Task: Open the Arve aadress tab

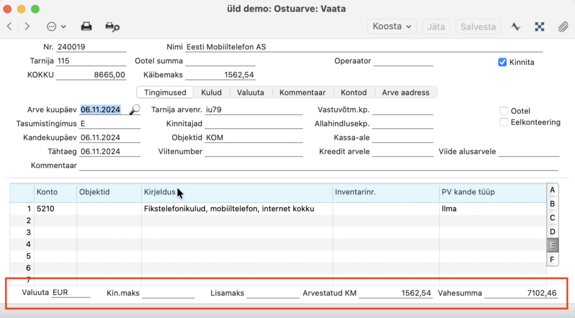Action: [x=405, y=93]
